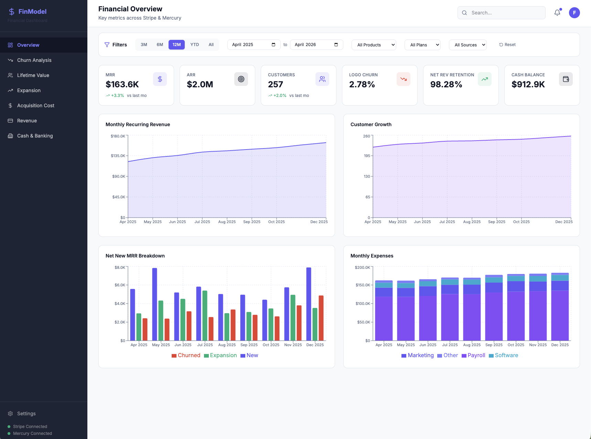Click the MRR dollar icon
The width and height of the screenshot is (591, 439).
(x=160, y=79)
